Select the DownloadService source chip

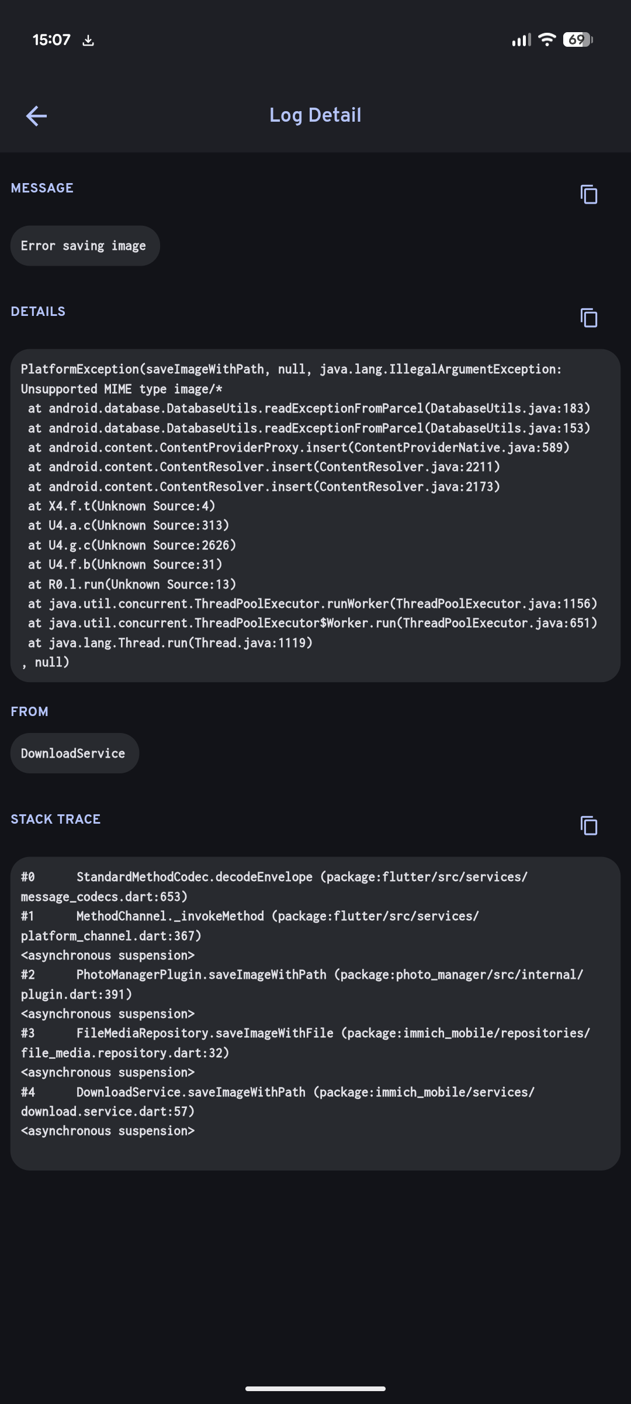pyautogui.click(x=74, y=753)
